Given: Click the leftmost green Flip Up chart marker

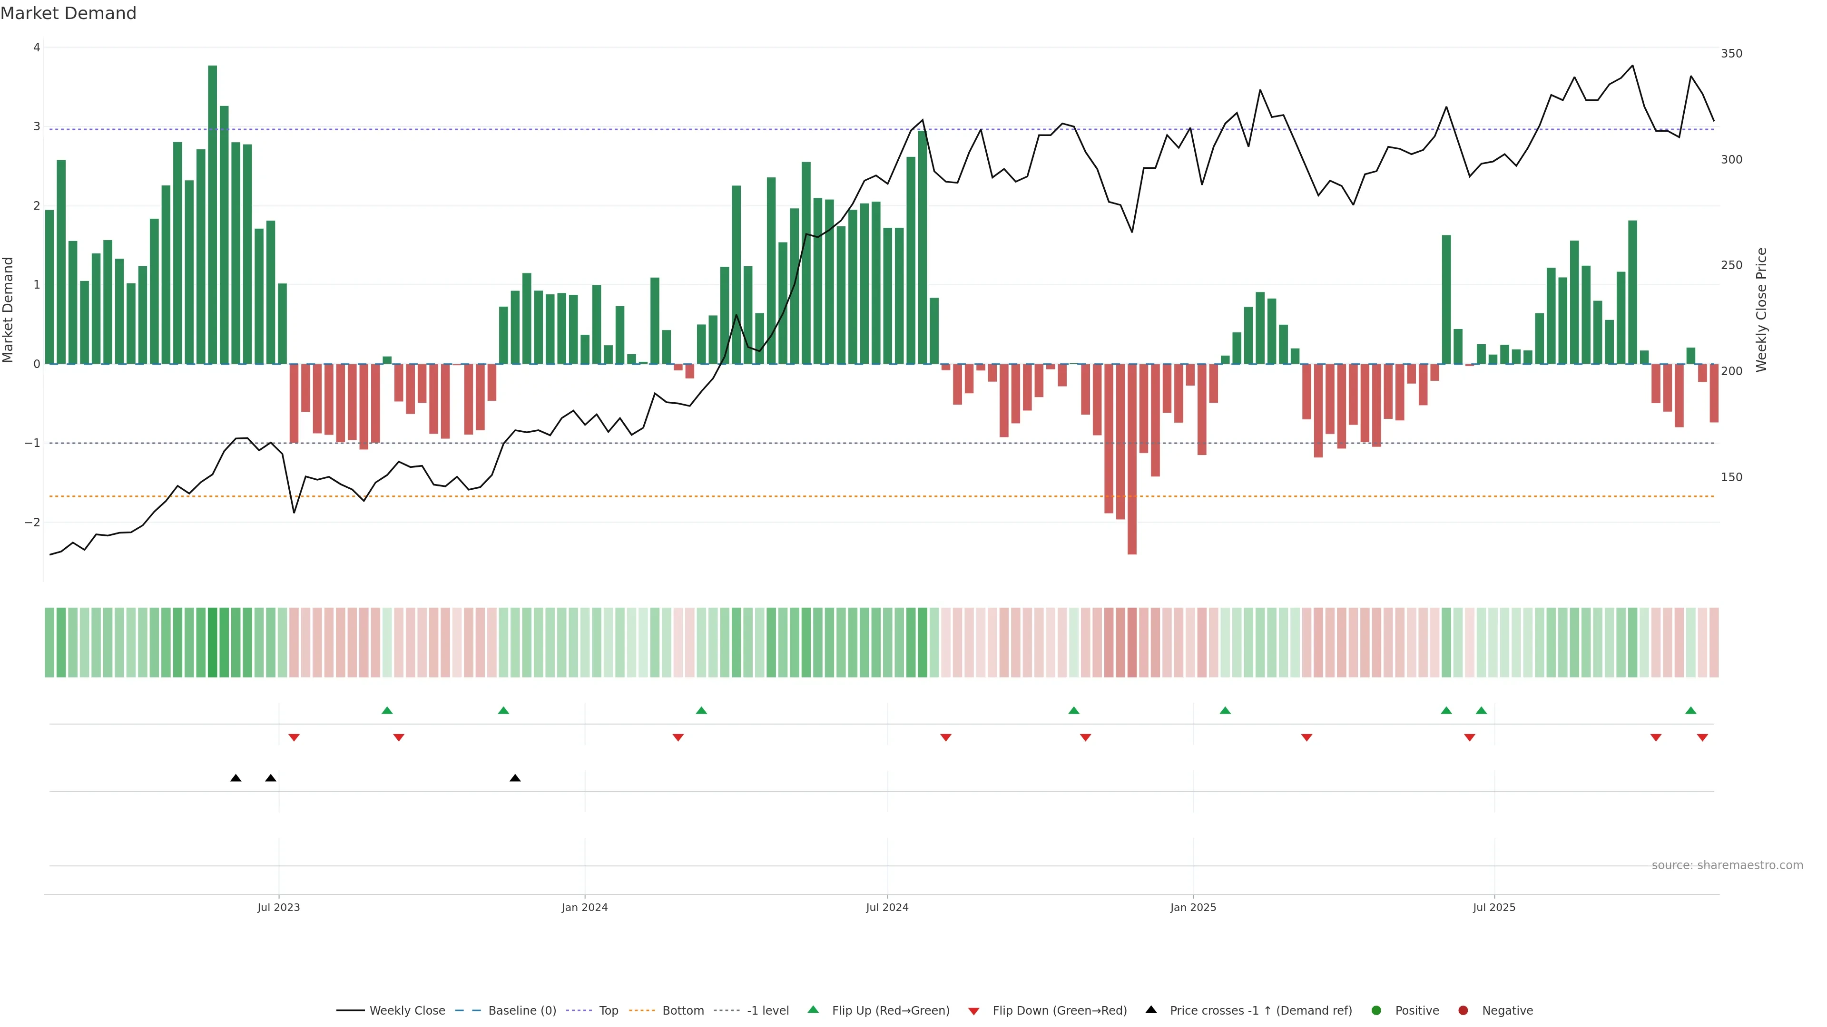Looking at the screenshot, I should pyautogui.click(x=386, y=710).
